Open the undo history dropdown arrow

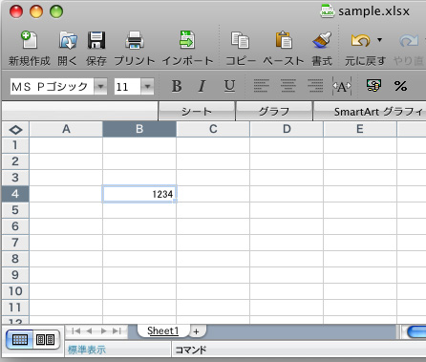(x=379, y=40)
